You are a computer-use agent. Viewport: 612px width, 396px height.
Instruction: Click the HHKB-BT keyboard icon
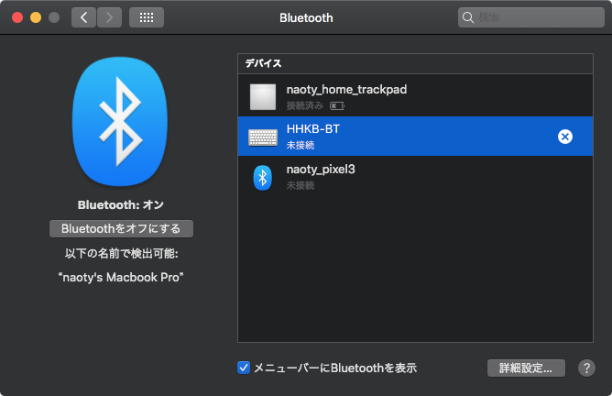tap(263, 137)
